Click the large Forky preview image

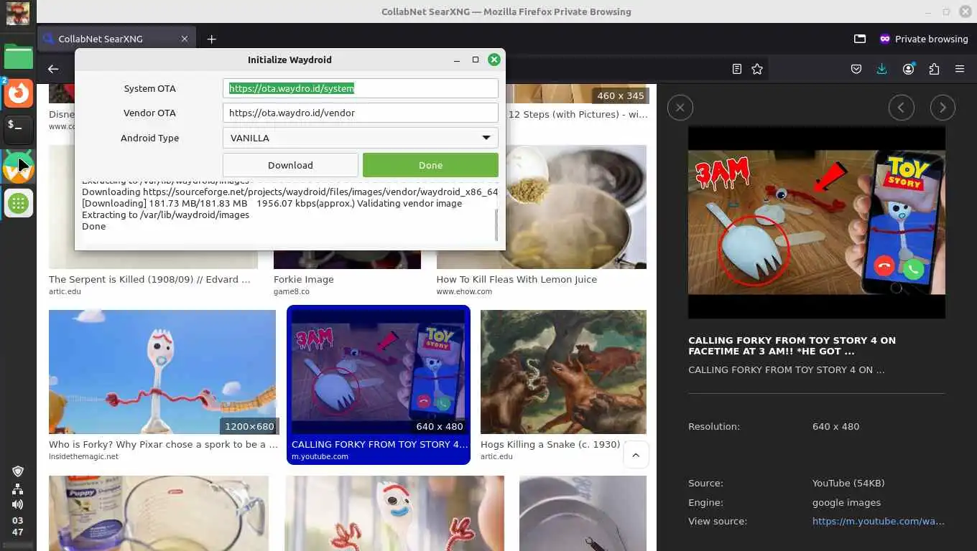click(817, 222)
